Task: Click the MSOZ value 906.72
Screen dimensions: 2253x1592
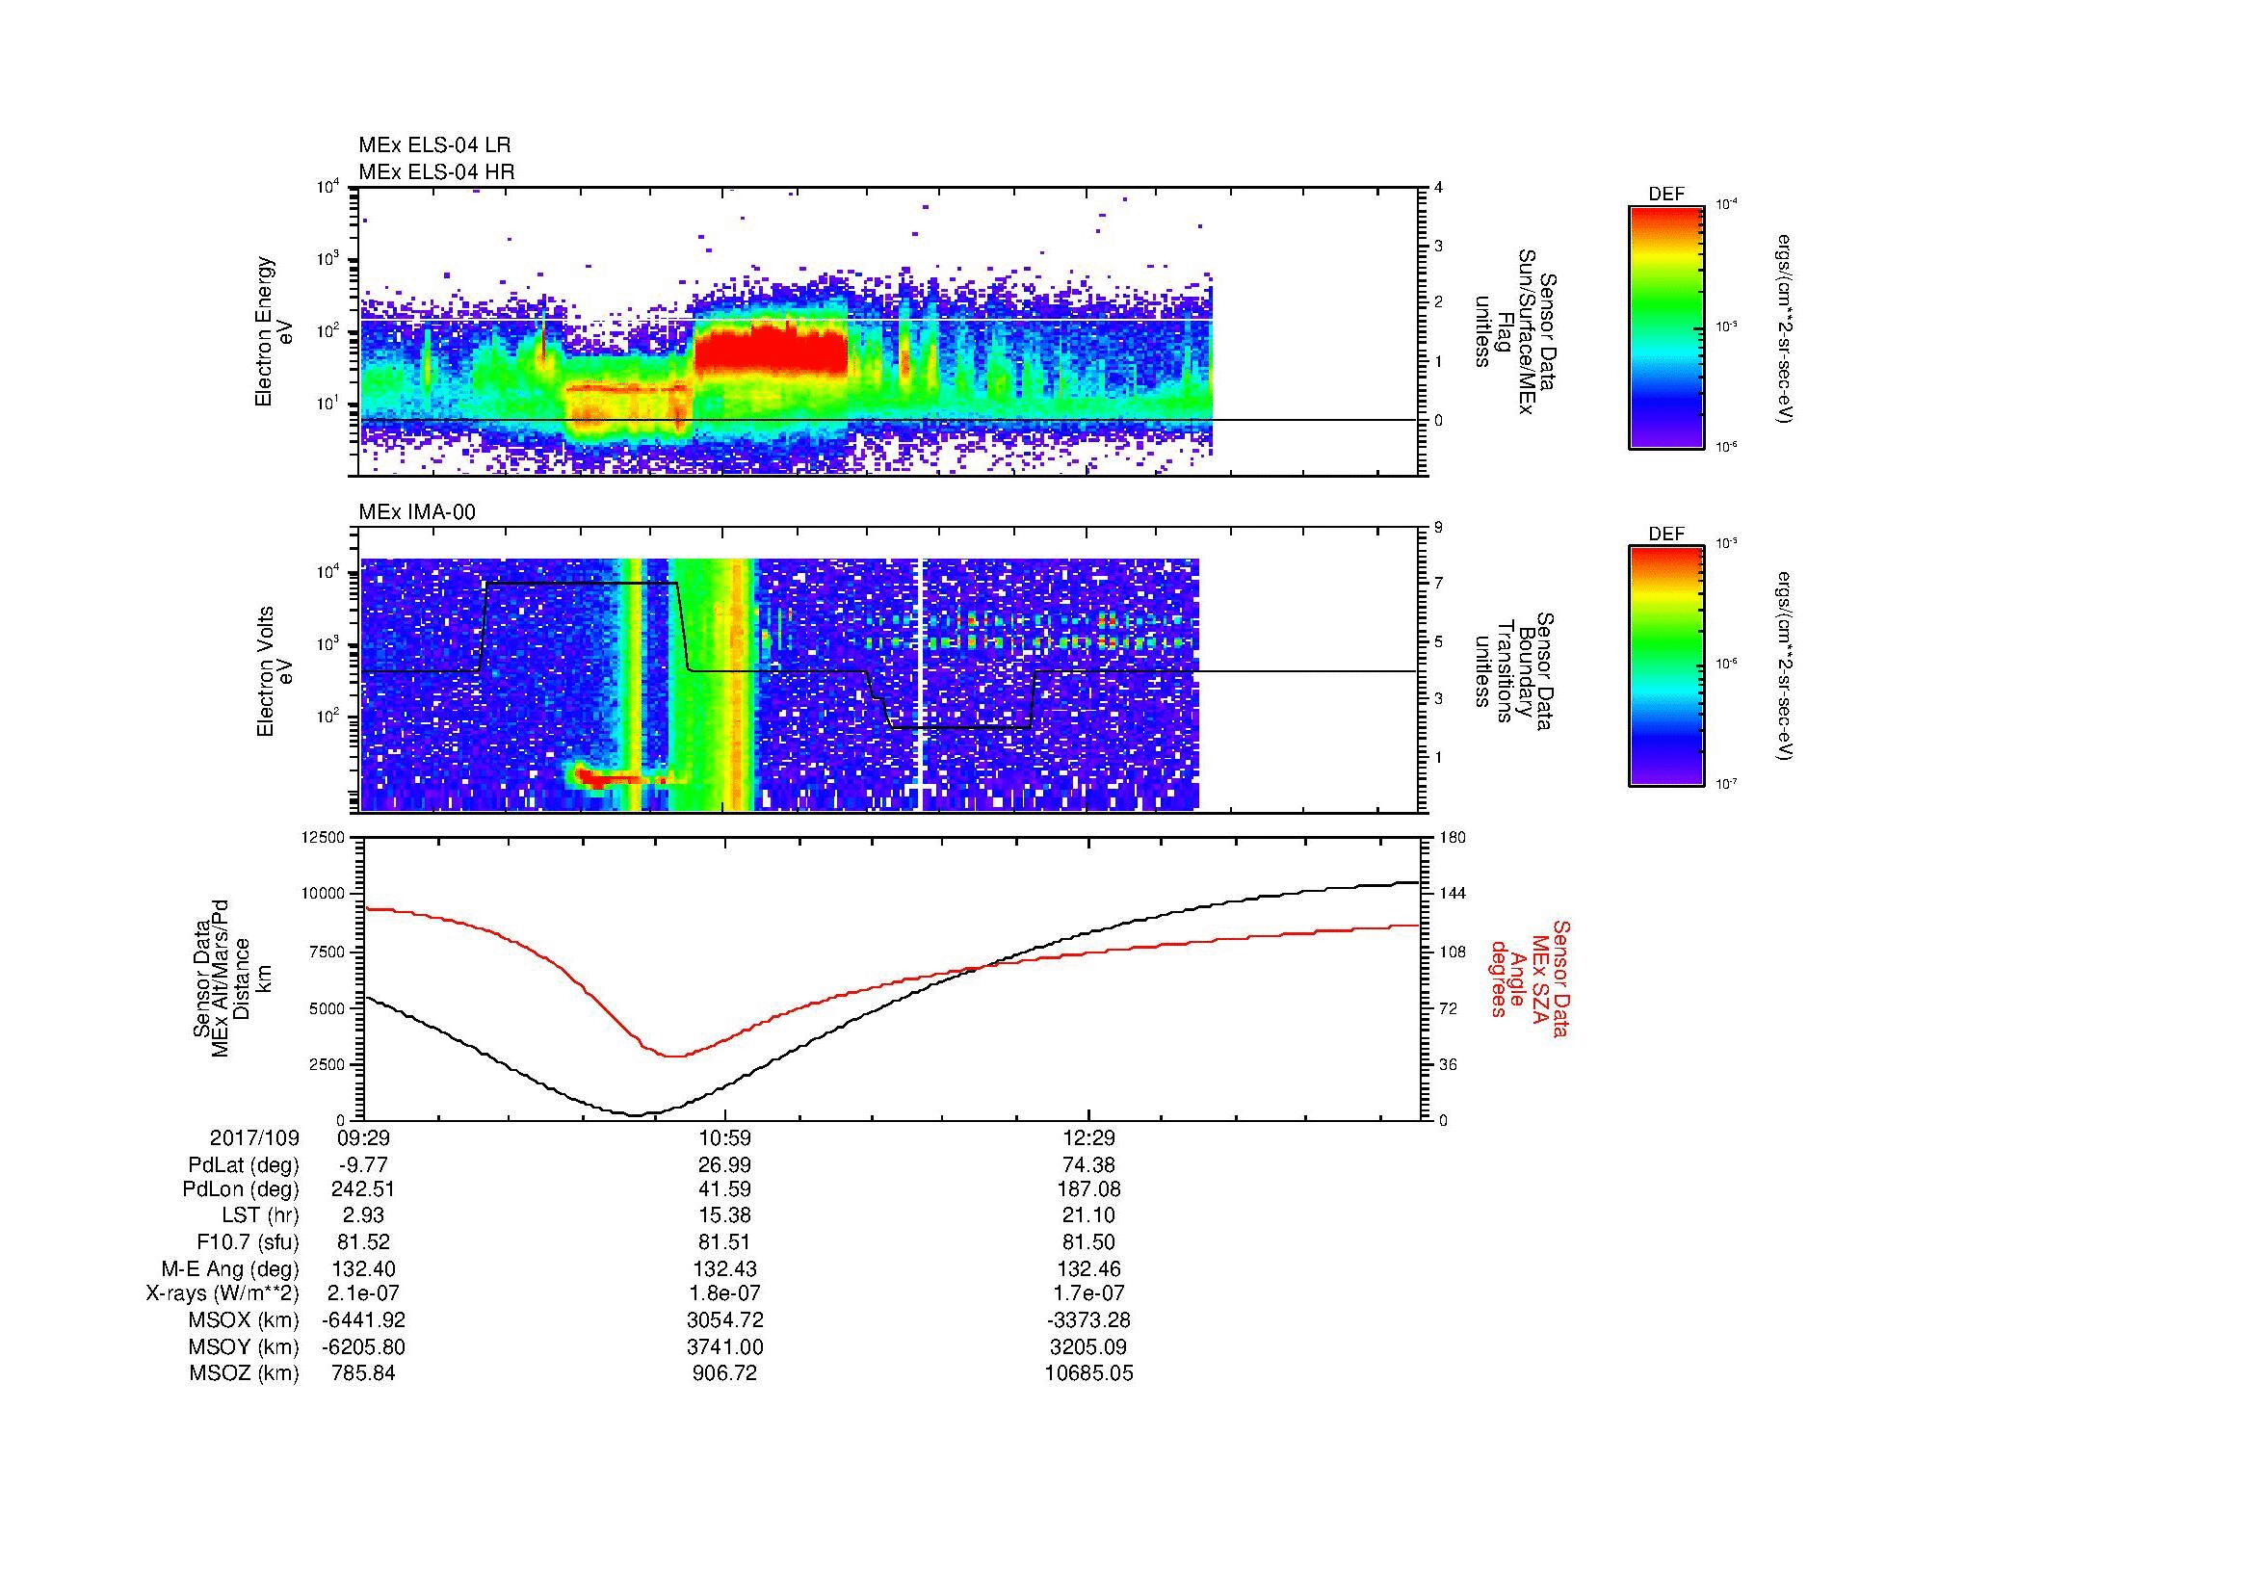Action: [724, 1373]
